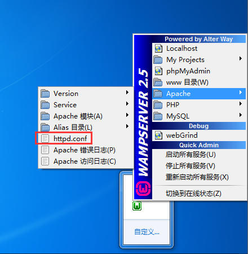Image resolution: width=248 pixels, height=254 pixels.
Task: Select 重新启动所有服务(X) to restart services
Action: (x=199, y=177)
